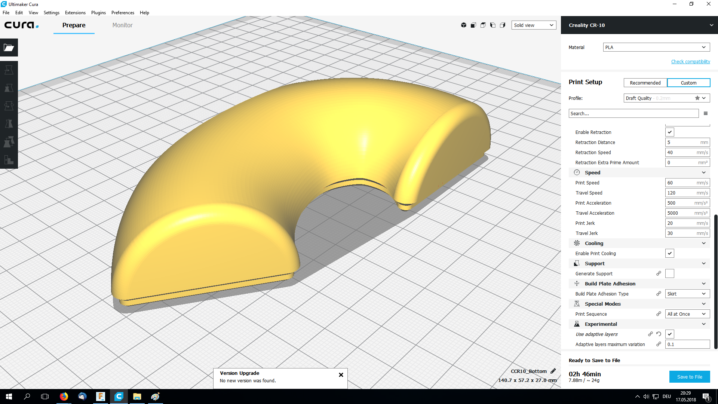Open the Build Plate Adhesion Type Skirt dropdown

tap(687, 294)
